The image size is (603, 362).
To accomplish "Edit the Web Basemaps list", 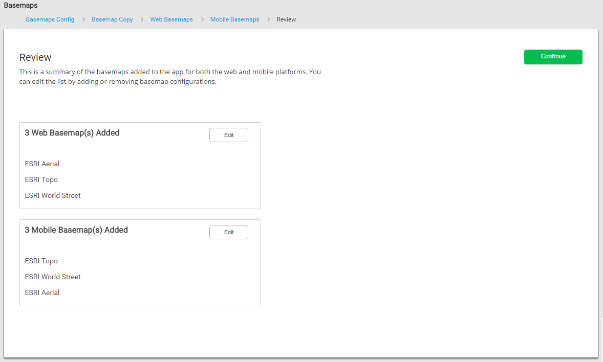I will (x=229, y=135).
